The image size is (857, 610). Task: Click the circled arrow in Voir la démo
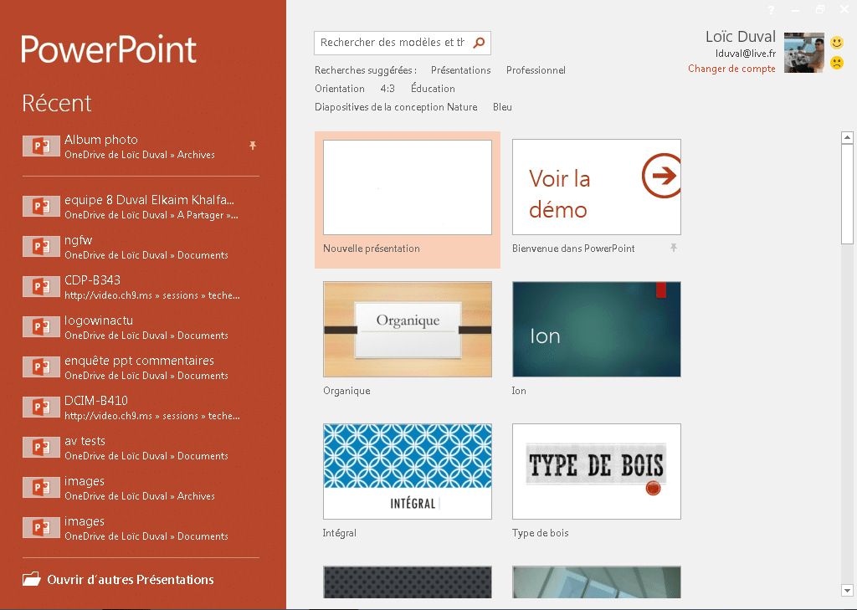(x=662, y=176)
